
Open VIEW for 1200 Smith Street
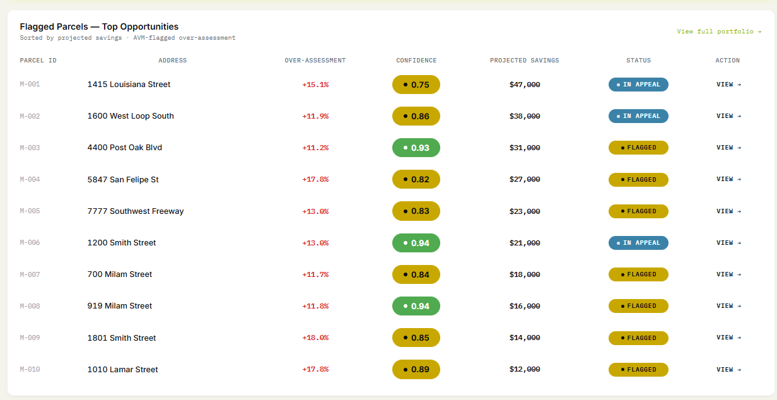tap(728, 243)
